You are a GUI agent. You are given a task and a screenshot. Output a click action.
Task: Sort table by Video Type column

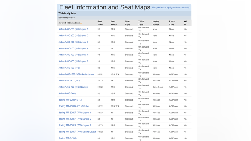[141, 23]
